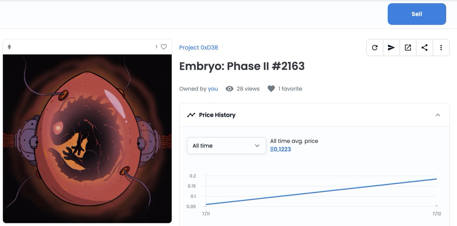Viewport: 457px width, 226px height.
Task: Click the filled heart next to 1 favorite
Action: click(x=271, y=89)
